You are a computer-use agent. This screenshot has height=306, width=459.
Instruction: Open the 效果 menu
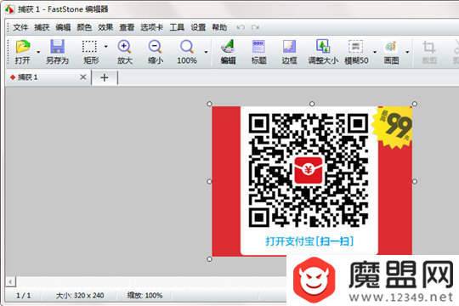click(105, 27)
